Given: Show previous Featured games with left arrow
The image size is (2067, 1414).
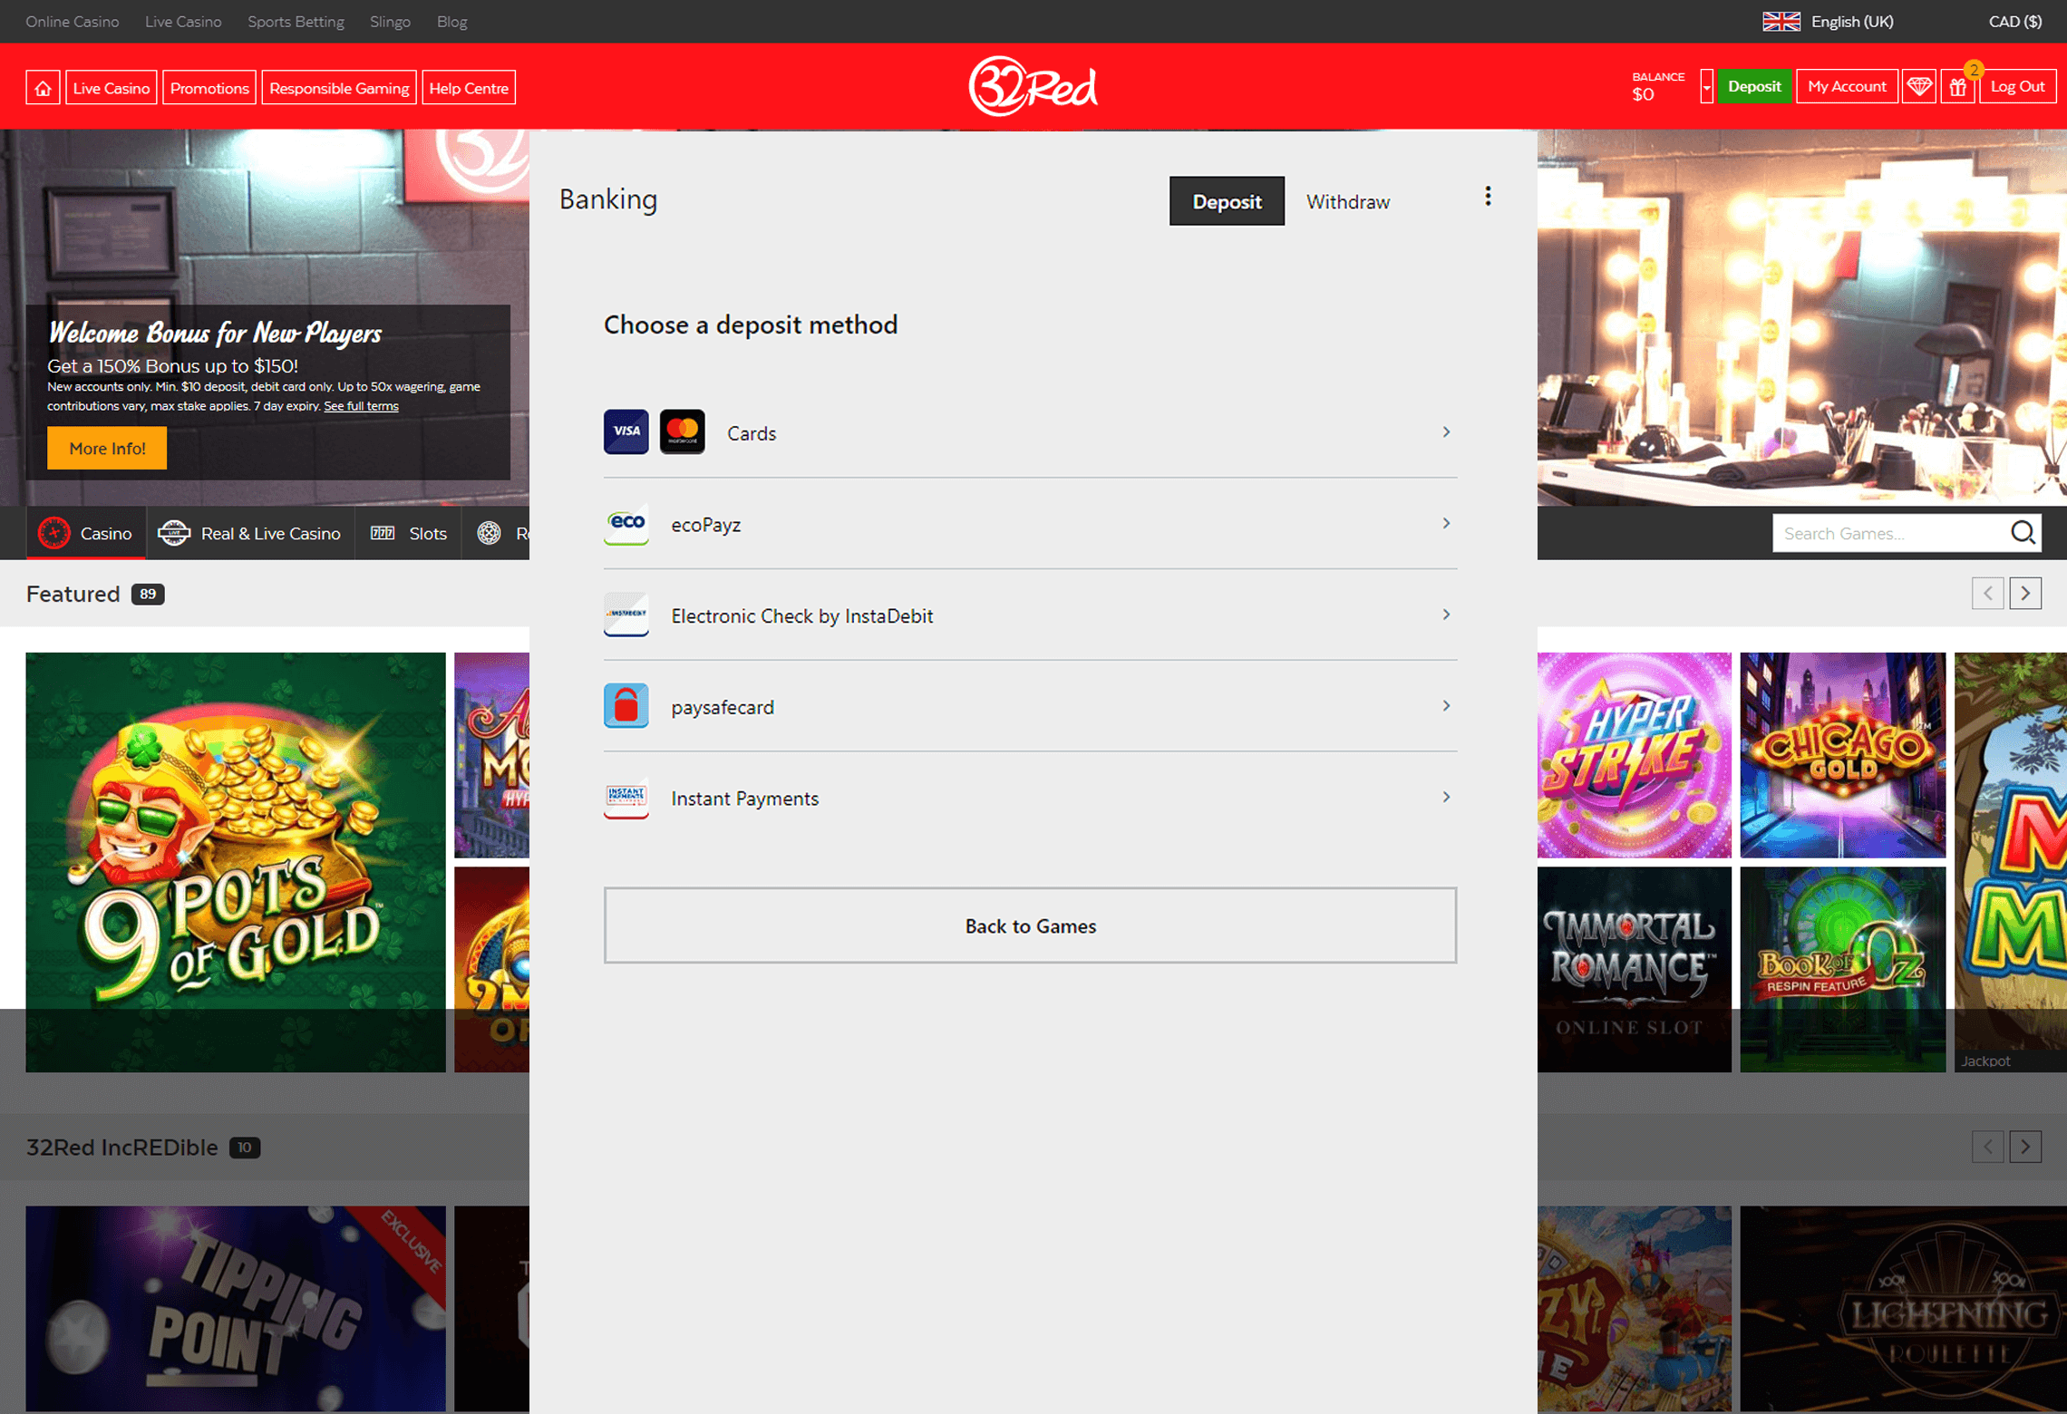Looking at the screenshot, I should tap(1988, 594).
